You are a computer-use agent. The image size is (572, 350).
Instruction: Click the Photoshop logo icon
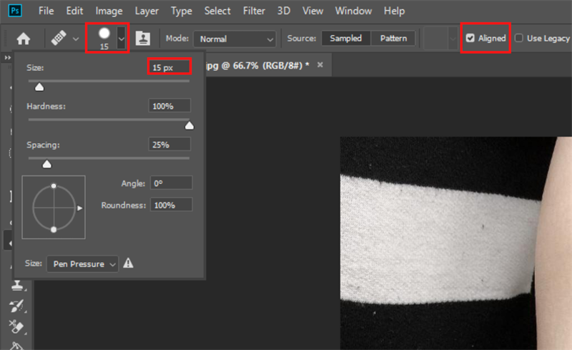12,11
